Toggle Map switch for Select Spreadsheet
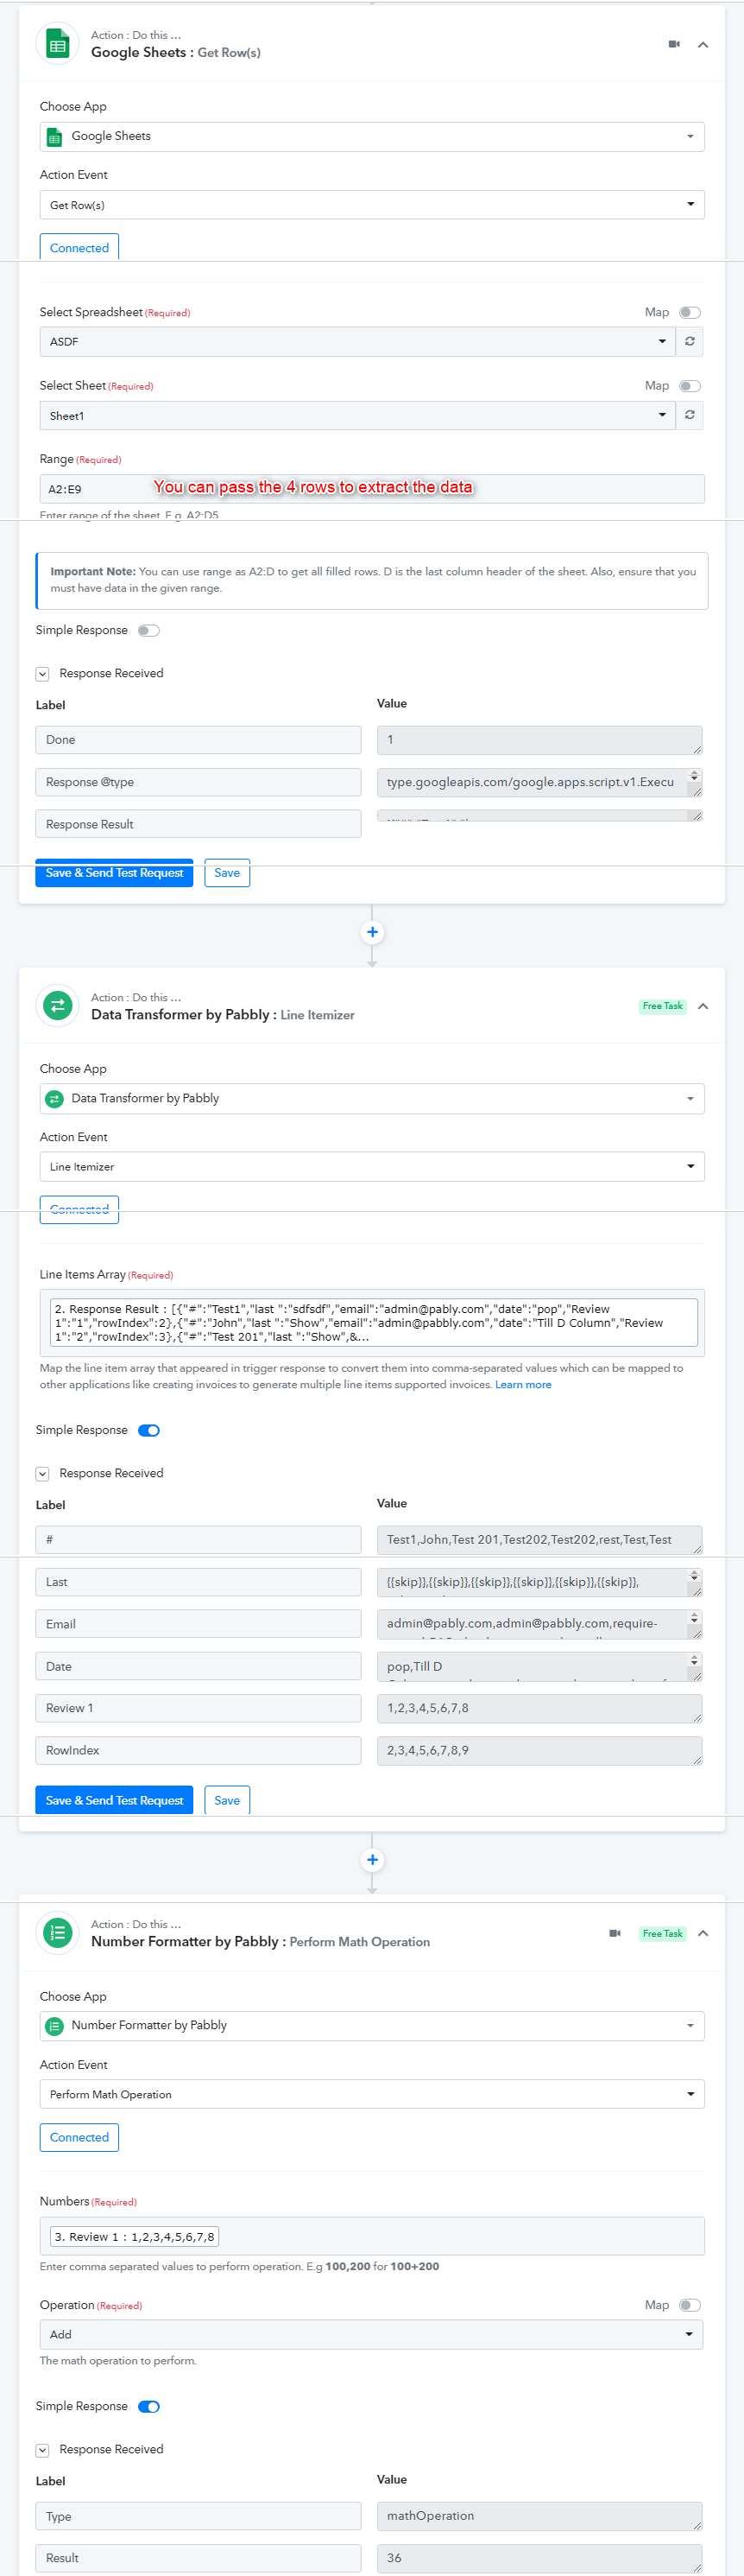 pos(690,313)
